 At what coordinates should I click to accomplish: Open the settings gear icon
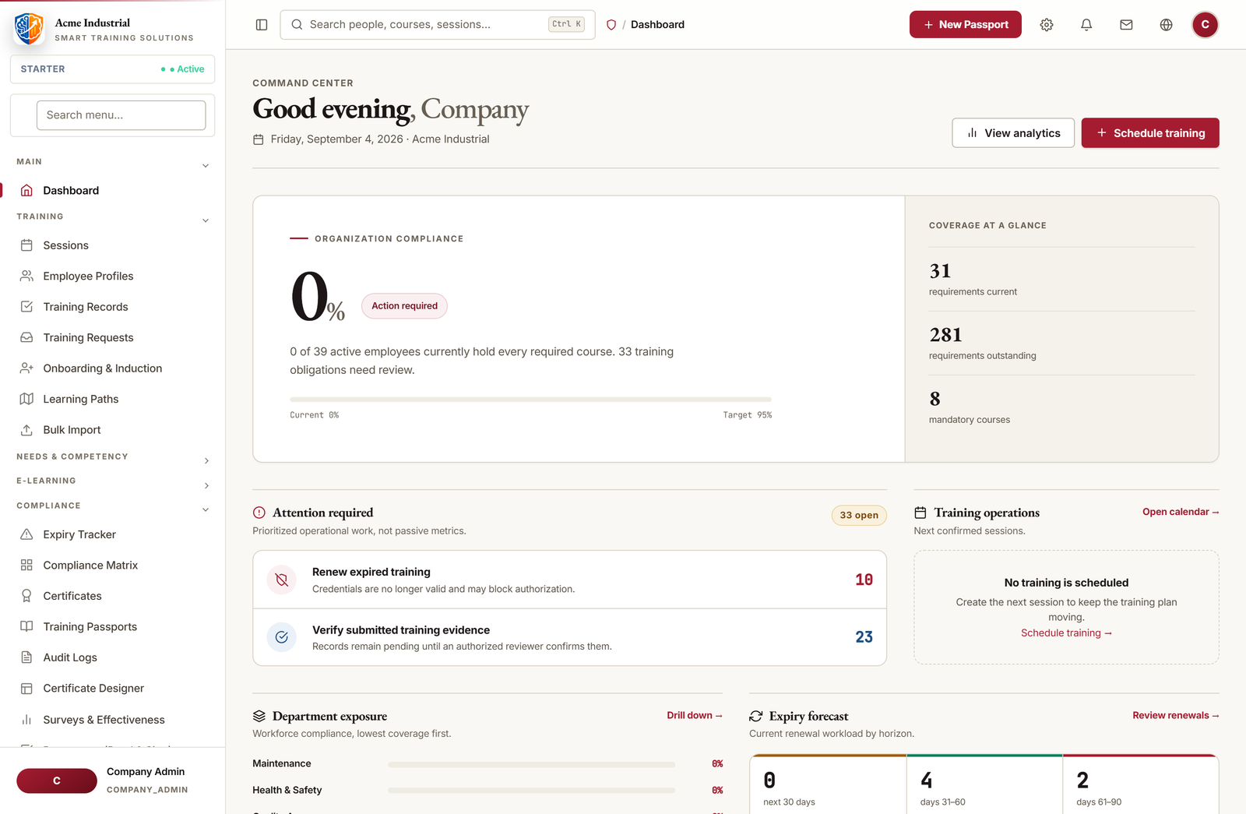click(1047, 25)
